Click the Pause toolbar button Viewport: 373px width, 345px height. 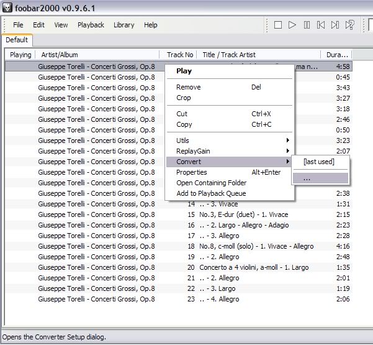(x=307, y=25)
